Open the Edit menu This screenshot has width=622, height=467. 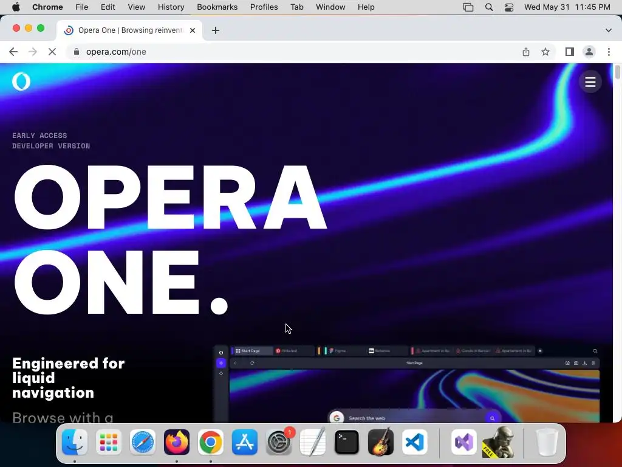click(x=108, y=7)
